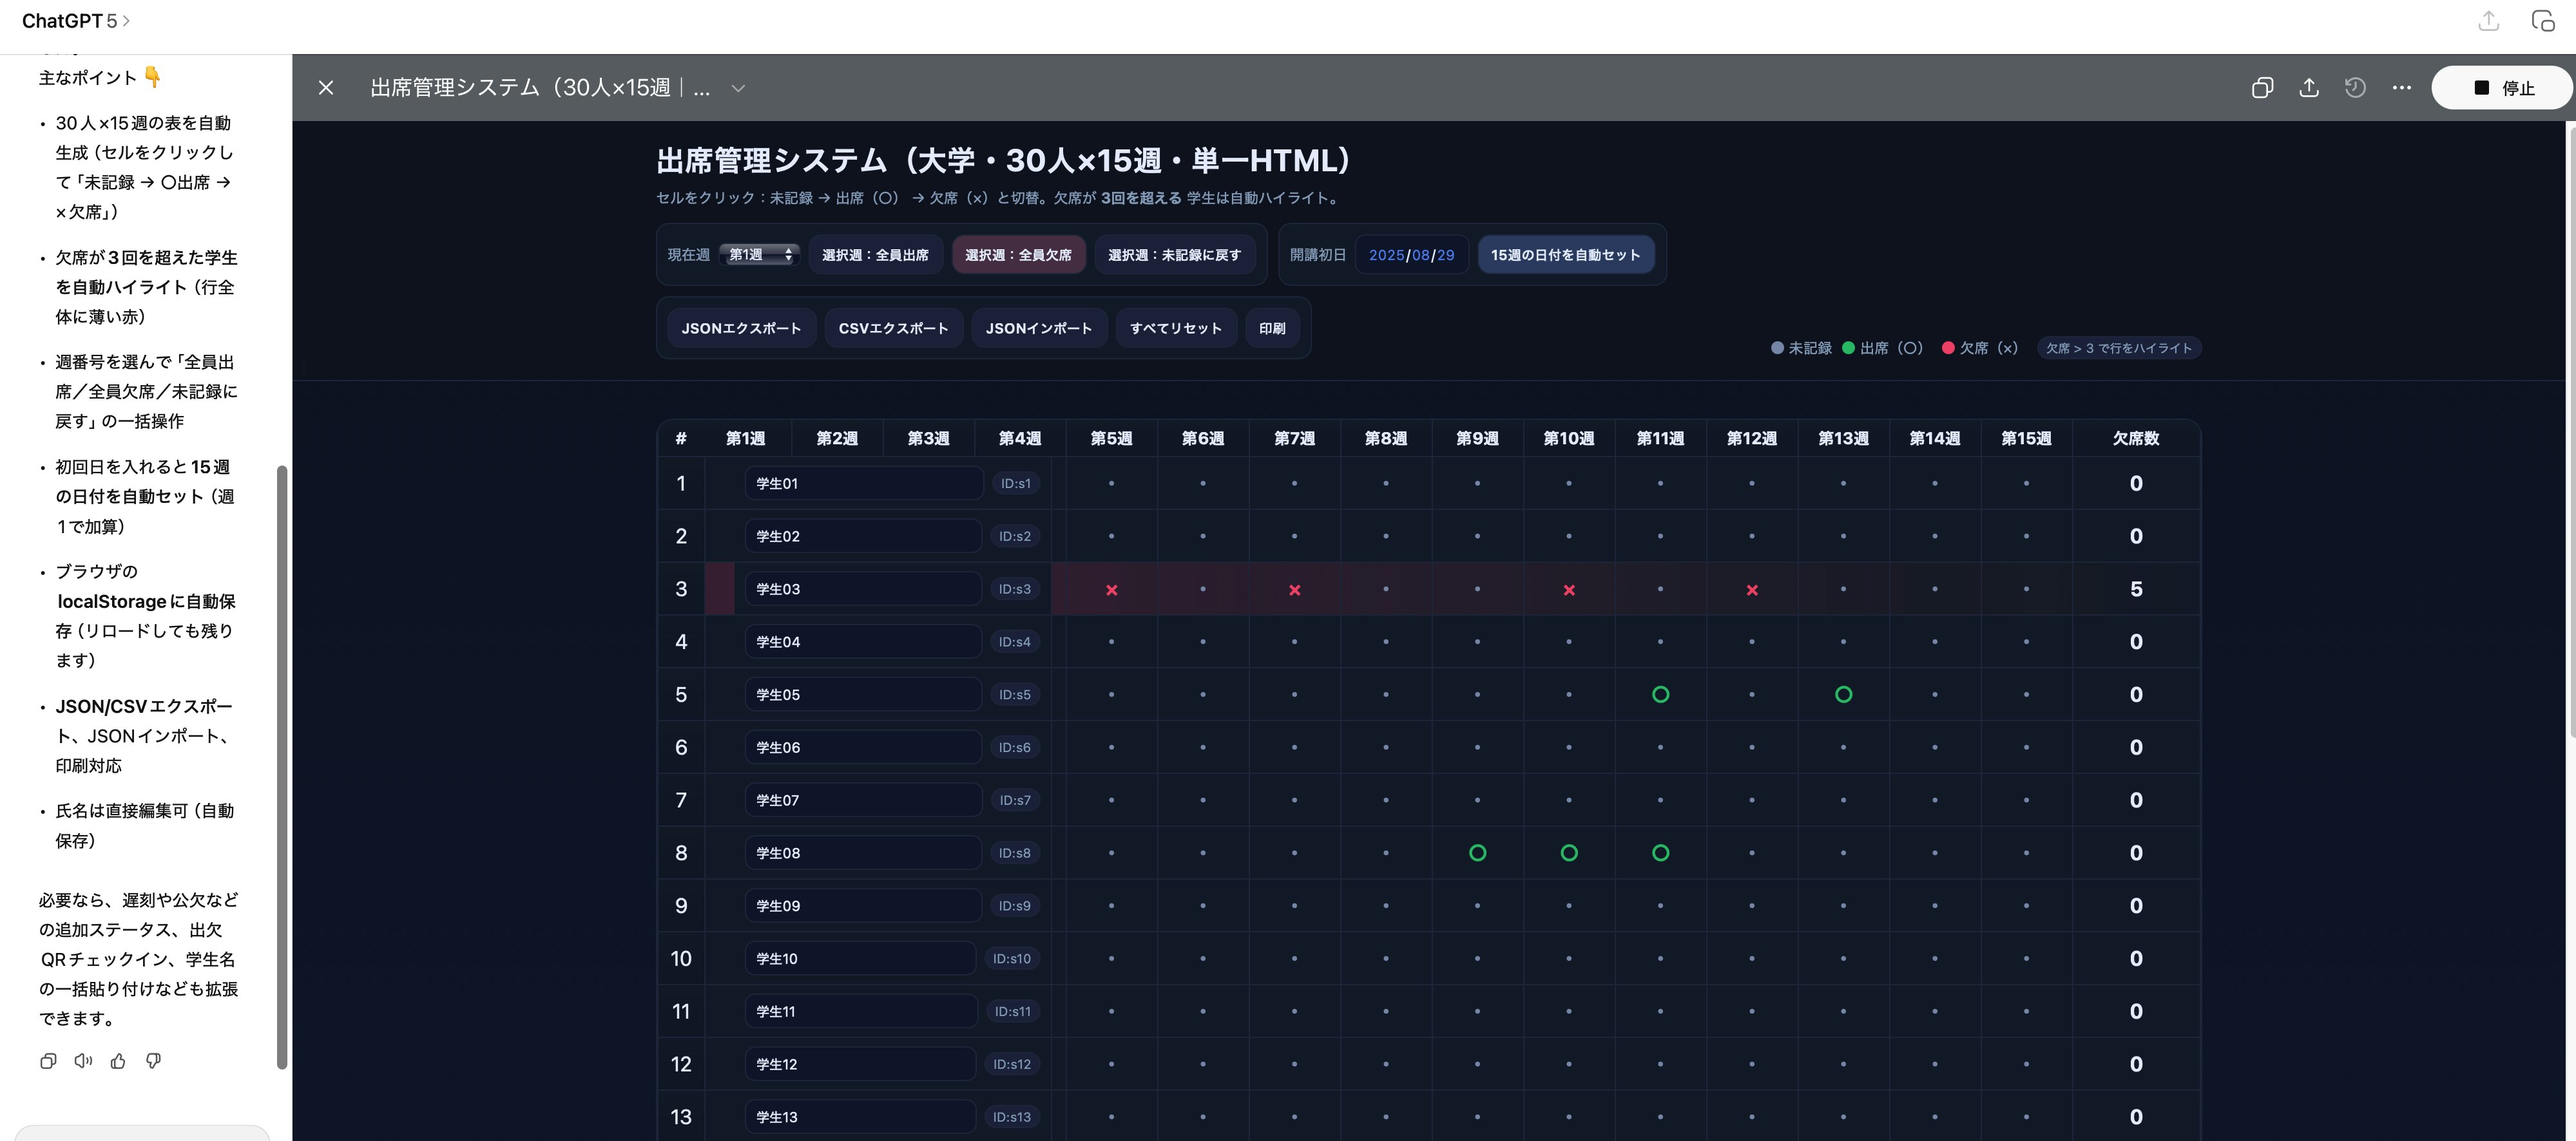Increment the week using the stepper arrows
This screenshot has height=1141, width=2576.
coord(788,255)
